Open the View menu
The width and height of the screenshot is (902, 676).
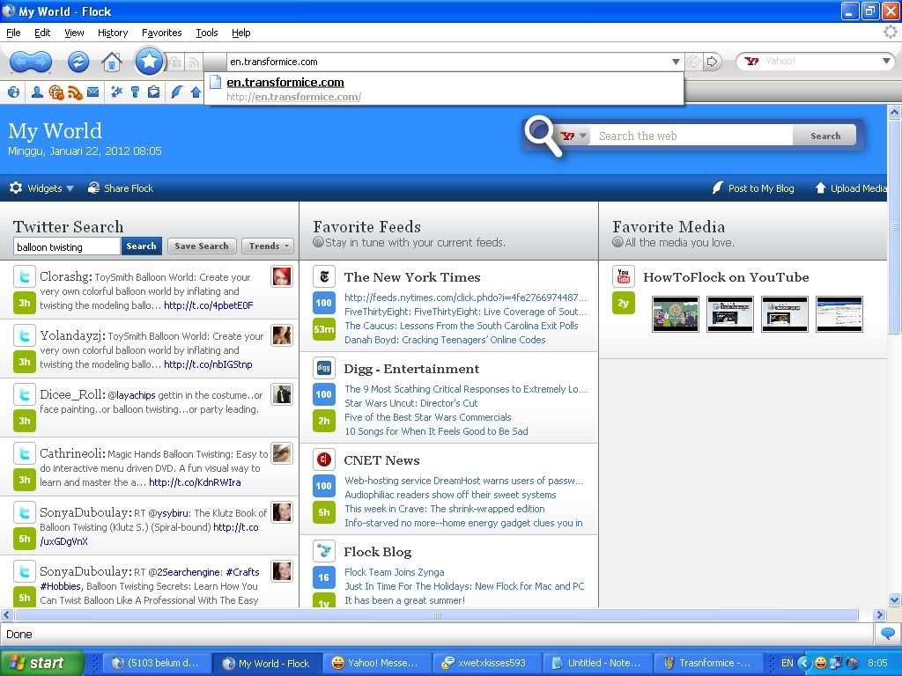click(x=74, y=33)
